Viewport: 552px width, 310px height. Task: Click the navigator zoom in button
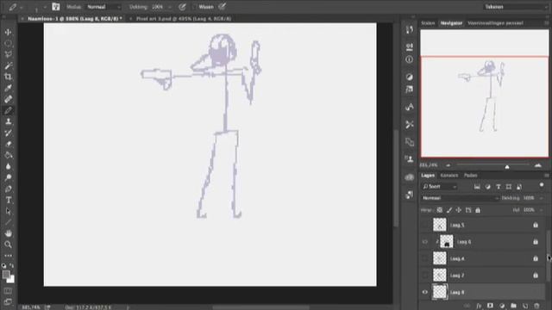coord(538,165)
